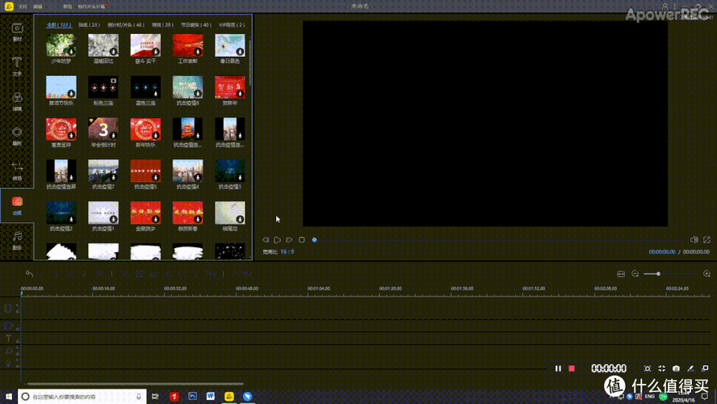Open the 文件 menu
The height and width of the screenshot is (404, 717).
tap(23, 6)
